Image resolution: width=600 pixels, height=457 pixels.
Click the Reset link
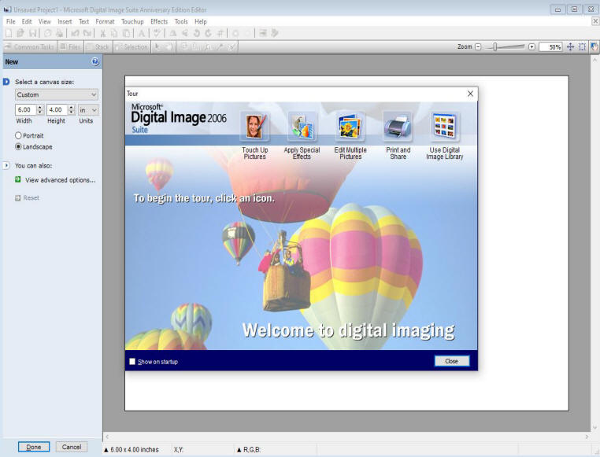click(31, 197)
